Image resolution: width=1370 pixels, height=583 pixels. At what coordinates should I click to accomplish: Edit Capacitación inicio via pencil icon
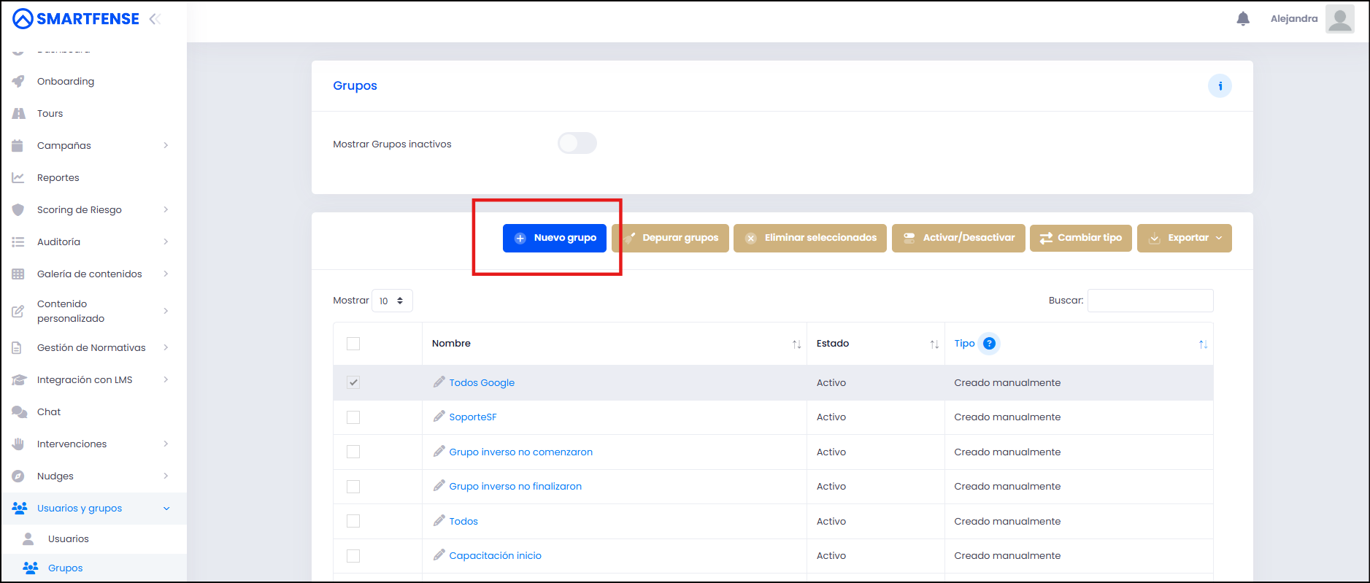439,555
